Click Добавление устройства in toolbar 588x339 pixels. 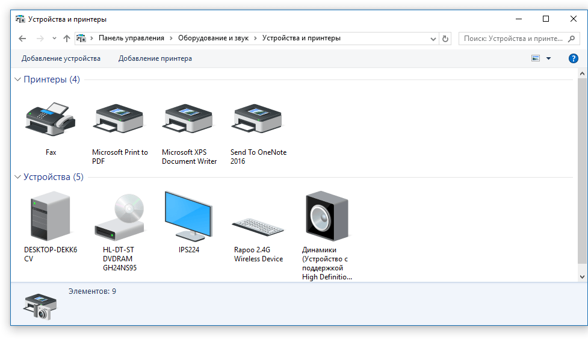(x=61, y=58)
